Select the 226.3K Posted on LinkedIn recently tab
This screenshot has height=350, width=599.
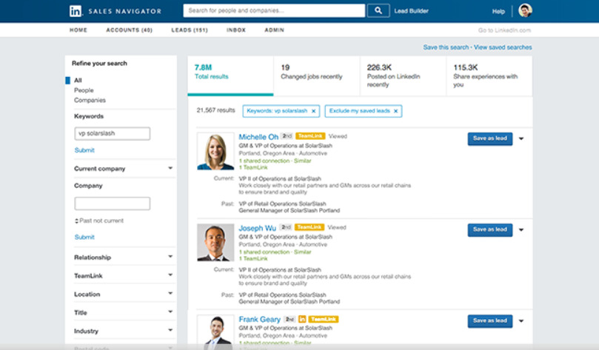tap(403, 75)
